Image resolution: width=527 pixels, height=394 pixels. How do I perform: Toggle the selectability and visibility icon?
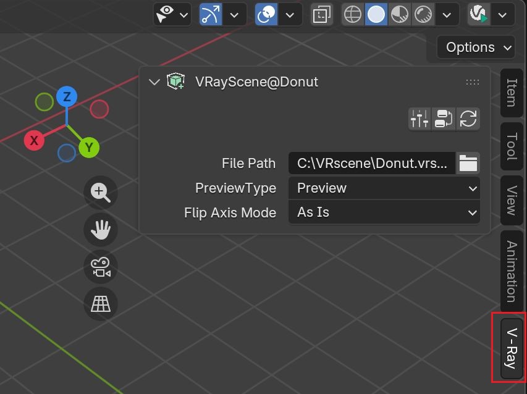pos(165,14)
